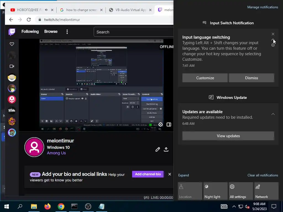
Task: Open Twitch more options menu
Action: [x=67, y=32]
